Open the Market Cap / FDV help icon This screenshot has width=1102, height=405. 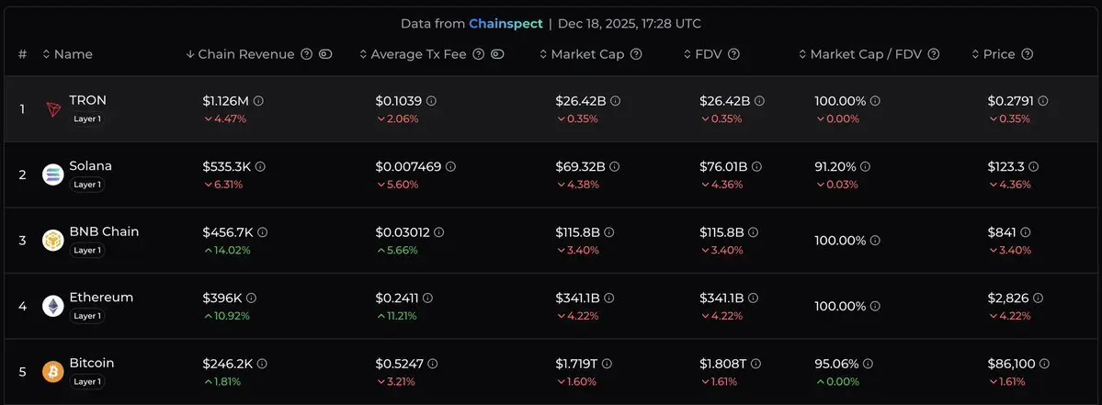tap(934, 54)
